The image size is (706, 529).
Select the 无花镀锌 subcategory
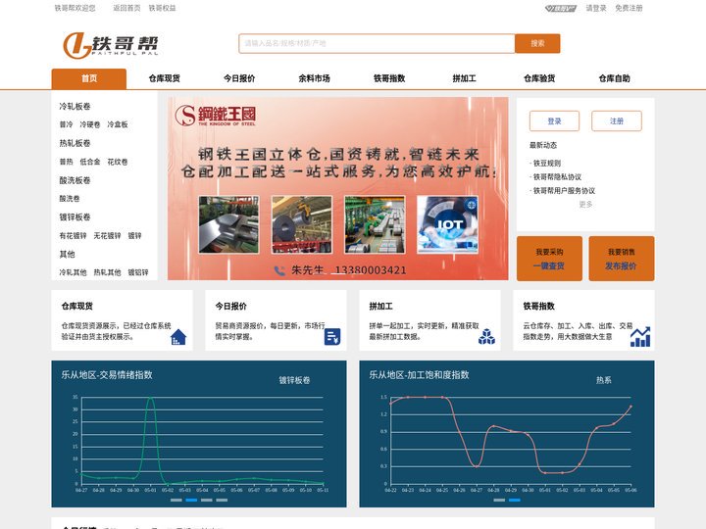107,236
